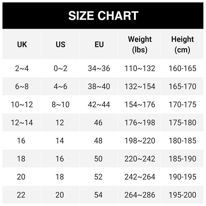Select the 154~176 weight cell
The height and width of the screenshot is (206, 206).
(x=140, y=105)
